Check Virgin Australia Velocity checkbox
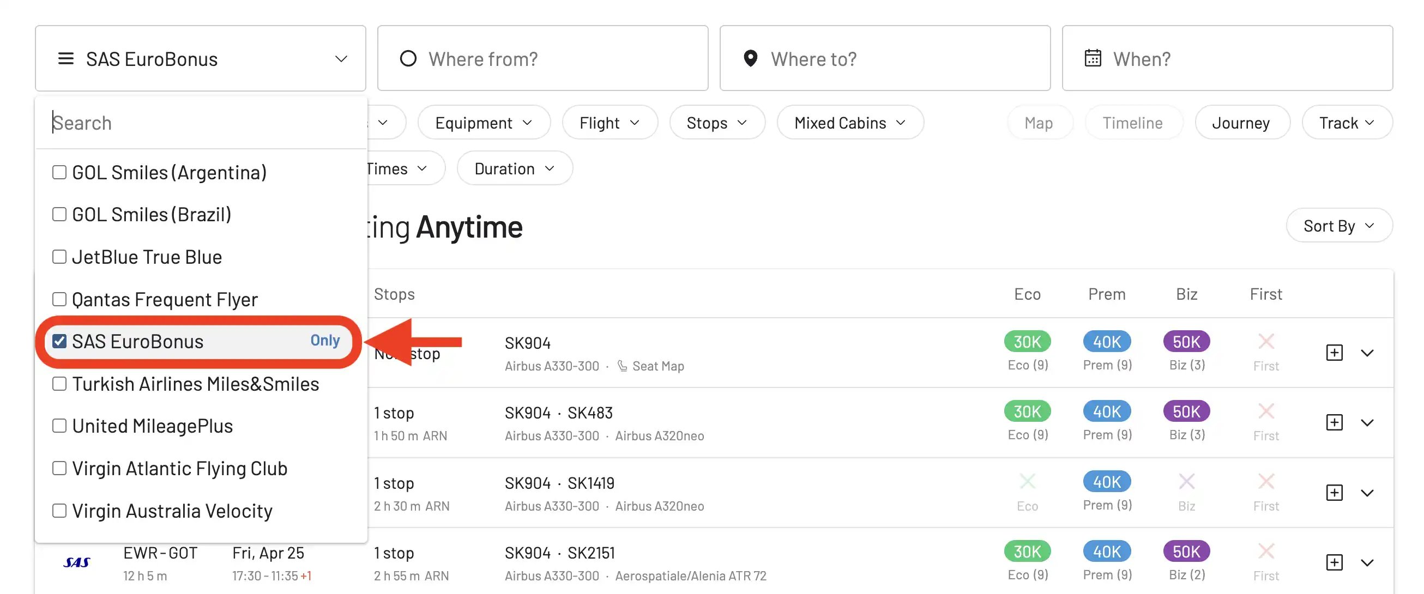Screen dimensions: 1424x594 point(59,511)
